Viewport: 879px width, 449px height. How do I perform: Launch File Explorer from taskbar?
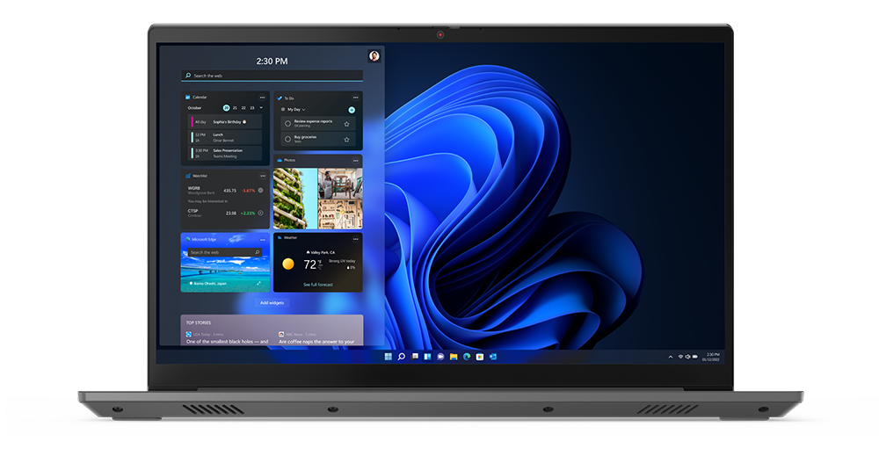coord(454,357)
